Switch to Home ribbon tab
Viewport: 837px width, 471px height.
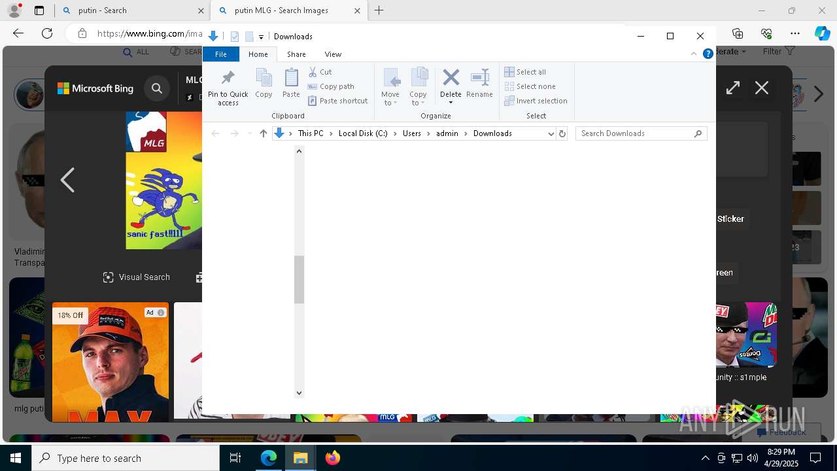[x=258, y=54]
